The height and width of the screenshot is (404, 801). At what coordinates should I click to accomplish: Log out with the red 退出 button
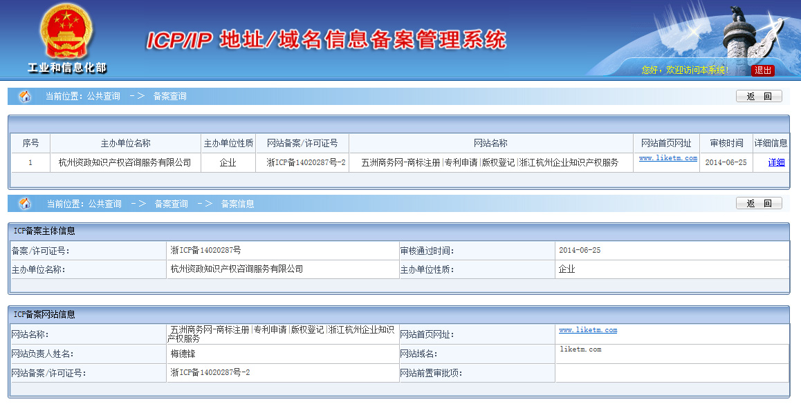point(763,70)
